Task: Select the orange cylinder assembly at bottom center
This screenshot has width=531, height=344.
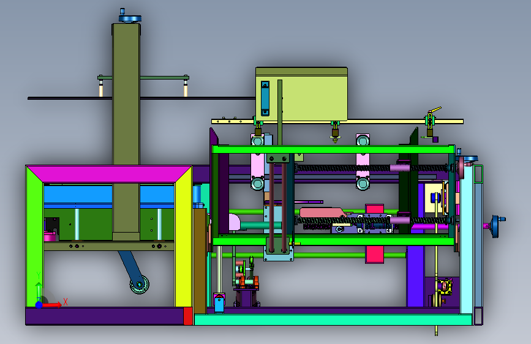Action: [x=248, y=282]
